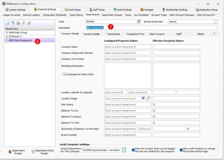The height and width of the screenshot is (160, 224).
Task: Click the last department toolbar icon
Action: pyautogui.click(x=29, y=23)
